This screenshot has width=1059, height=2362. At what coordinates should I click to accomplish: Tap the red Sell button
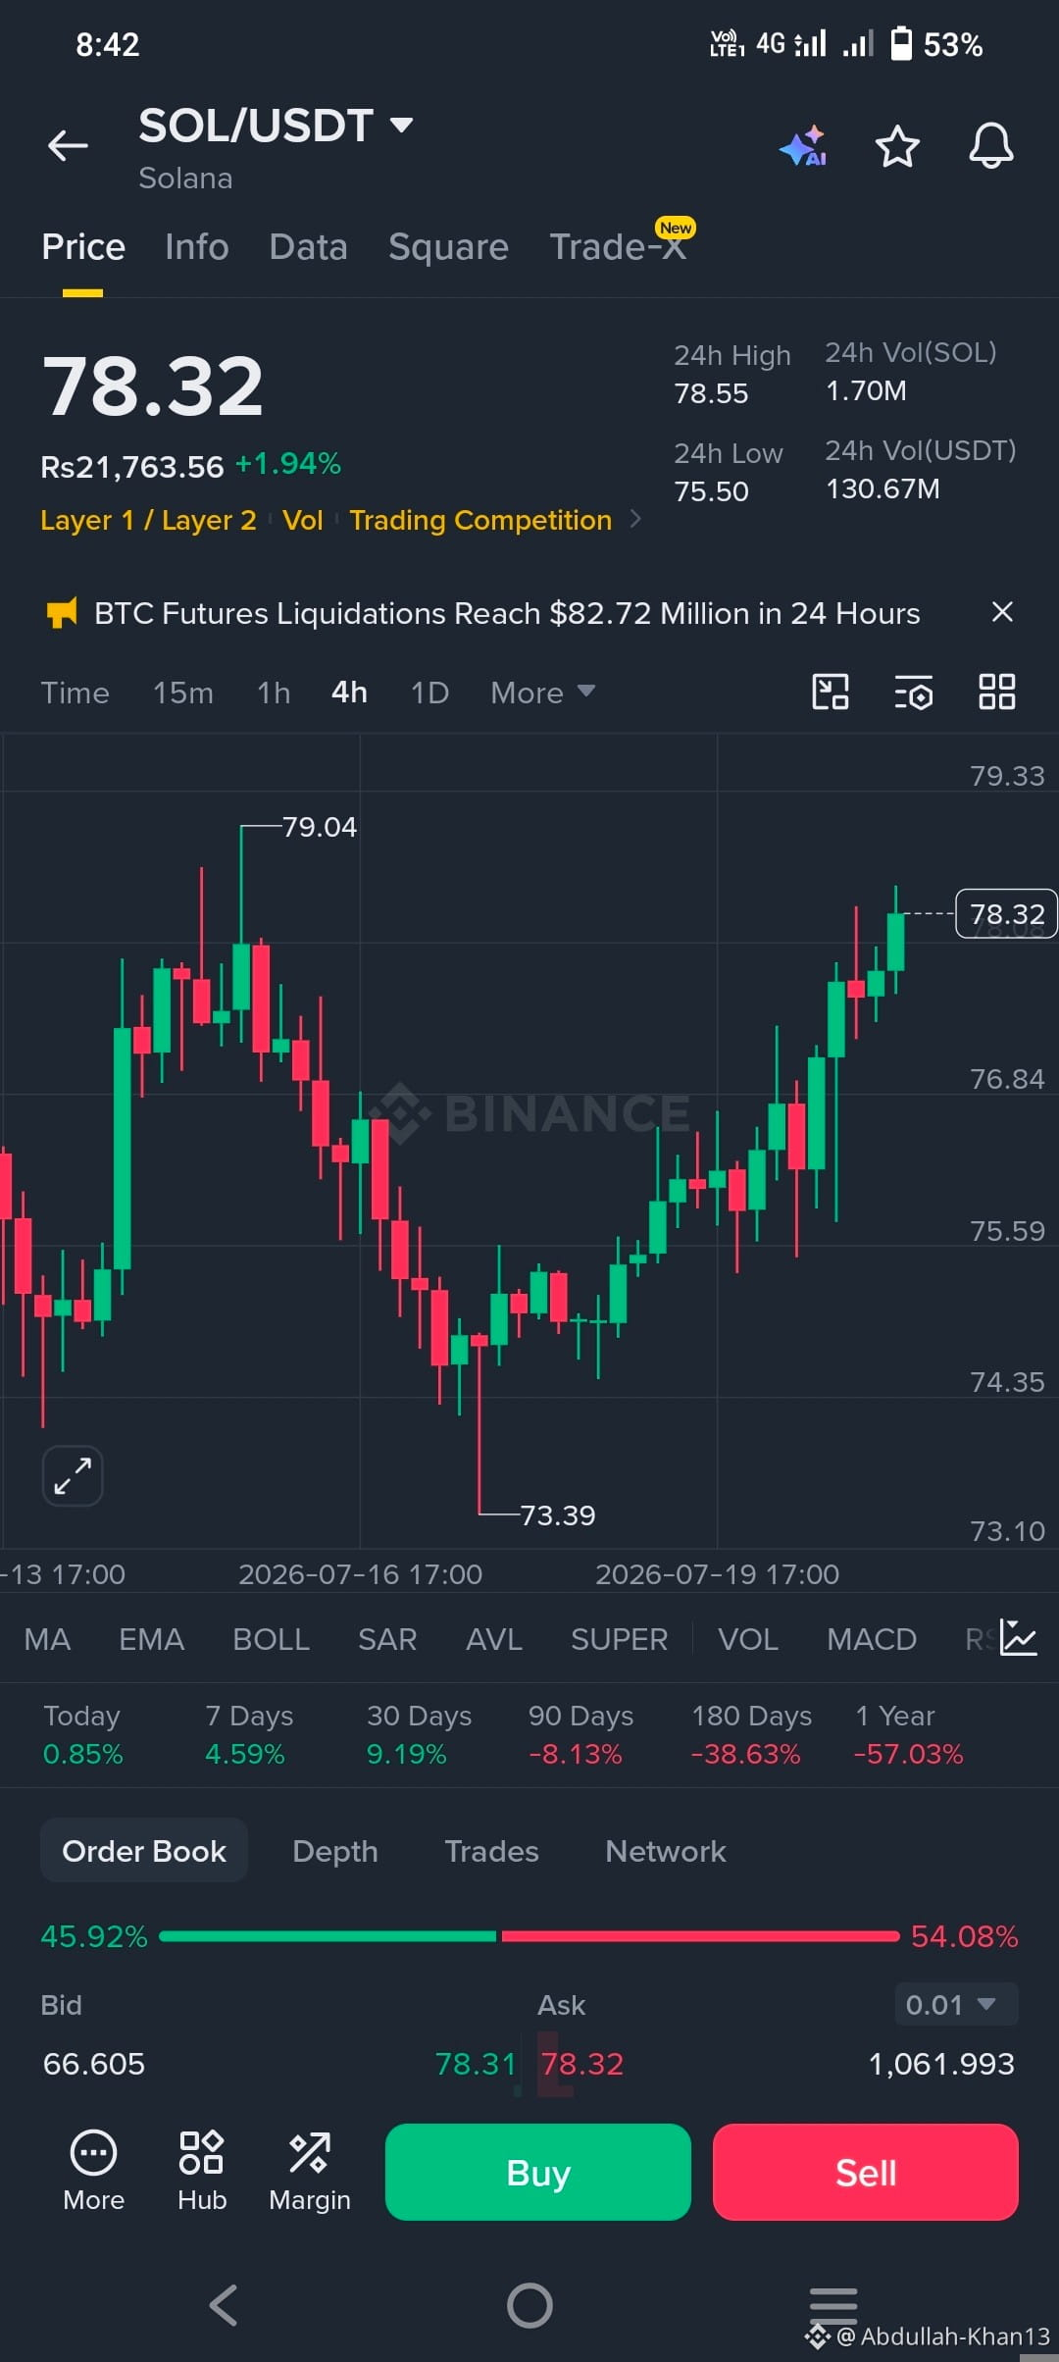click(x=866, y=2172)
